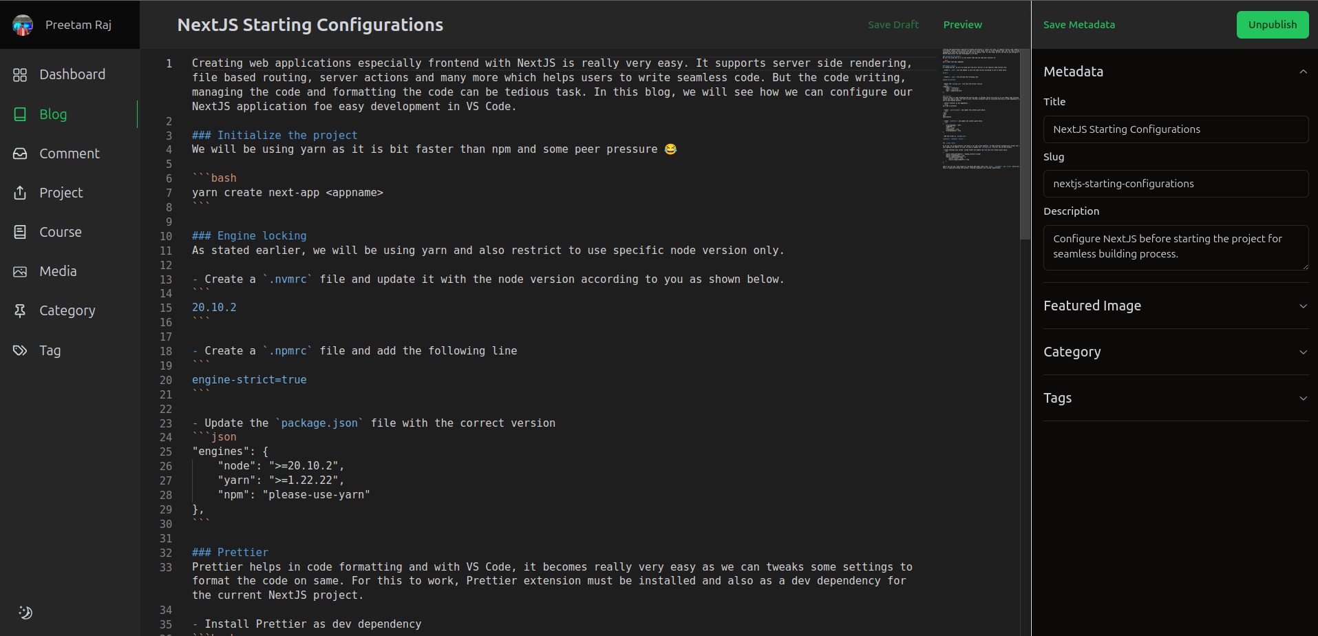Click the Dashboard grid icon

[20, 75]
